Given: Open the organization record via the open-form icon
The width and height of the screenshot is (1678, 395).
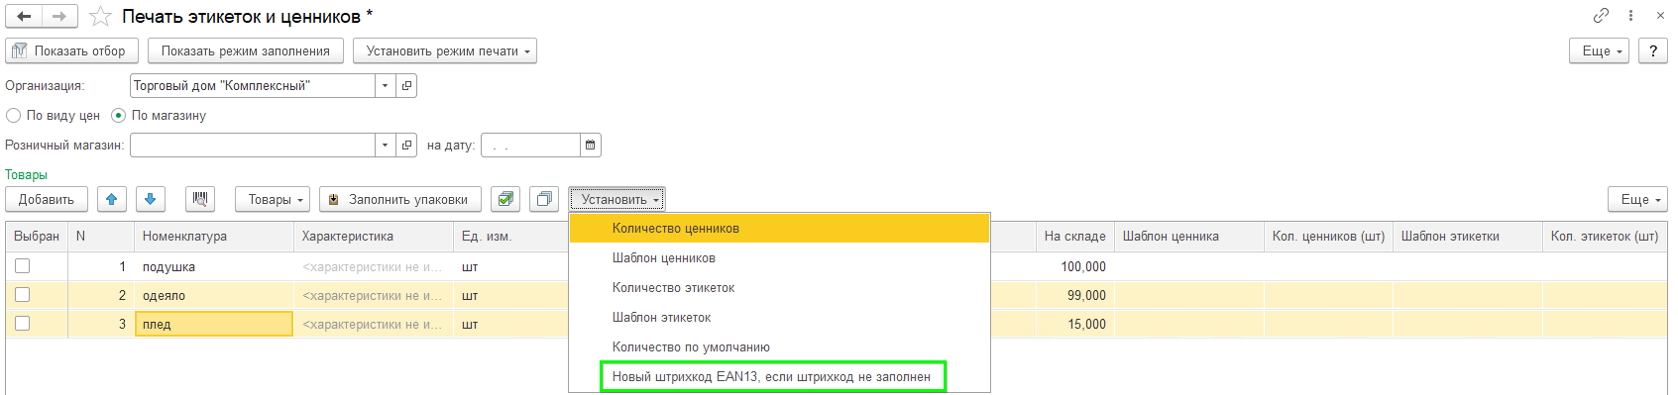Looking at the screenshot, I should [407, 86].
